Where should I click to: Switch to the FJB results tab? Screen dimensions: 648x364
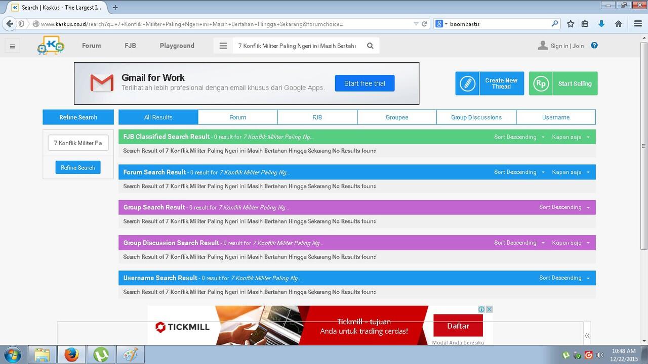point(317,117)
